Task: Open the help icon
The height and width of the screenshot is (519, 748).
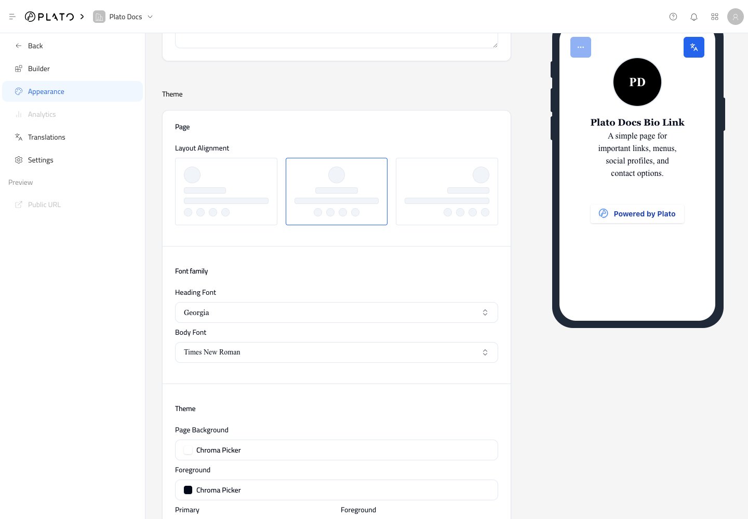Action: pos(673,17)
